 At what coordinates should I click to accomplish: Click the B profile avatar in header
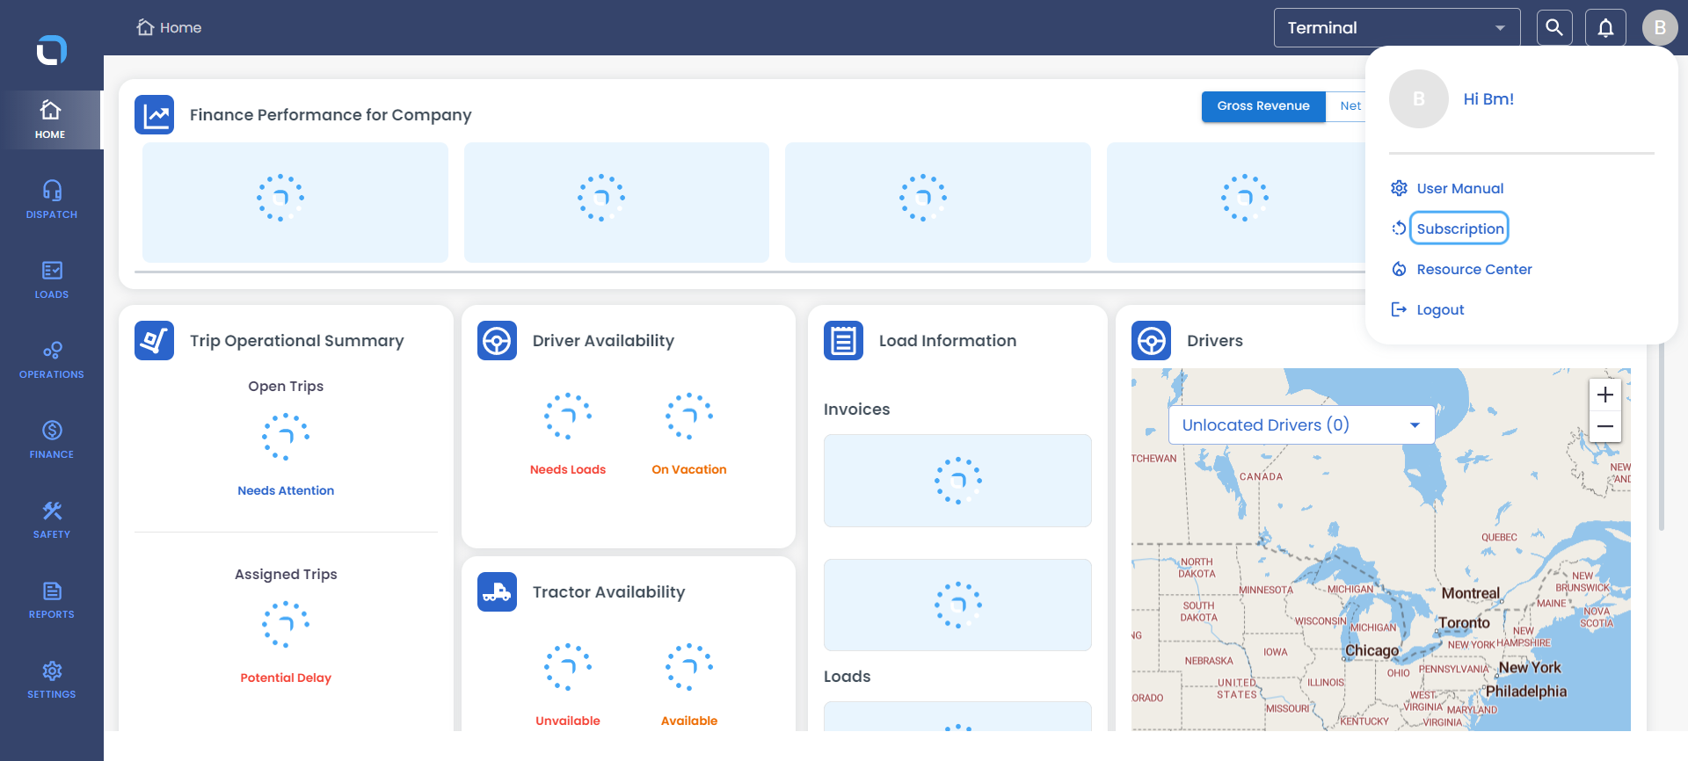[1660, 27]
